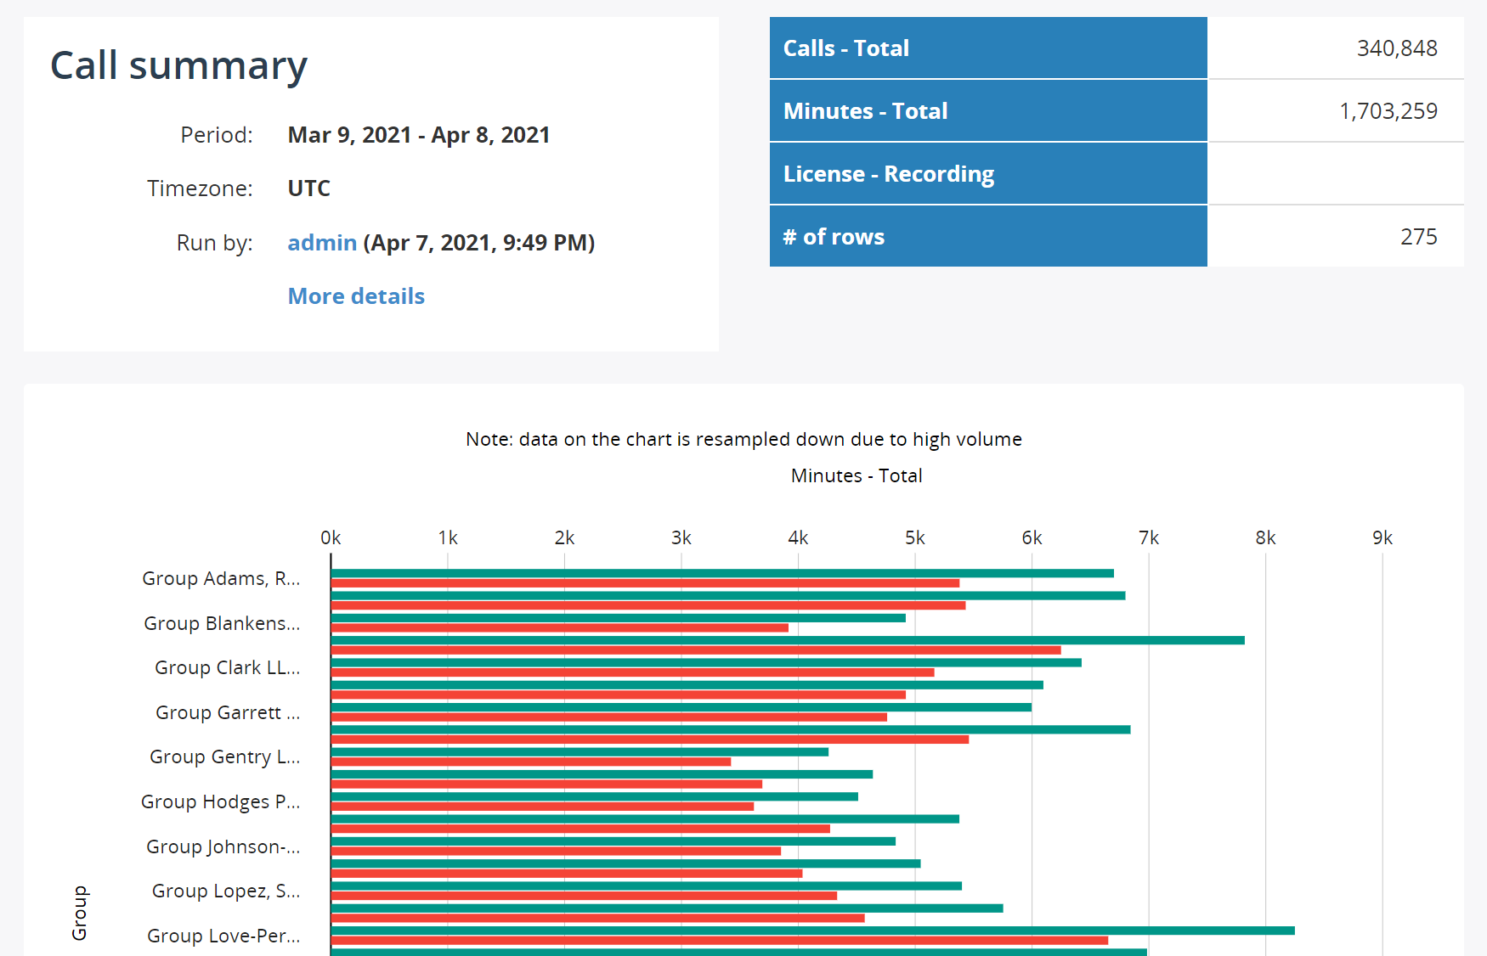The width and height of the screenshot is (1487, 956).
Task: Click the 'Group Lopez, S...' axis label
Action: [226, 891]
